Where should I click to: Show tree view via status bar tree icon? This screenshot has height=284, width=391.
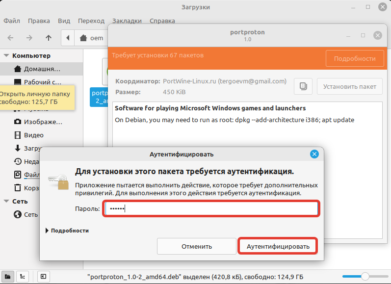[23, 277]
